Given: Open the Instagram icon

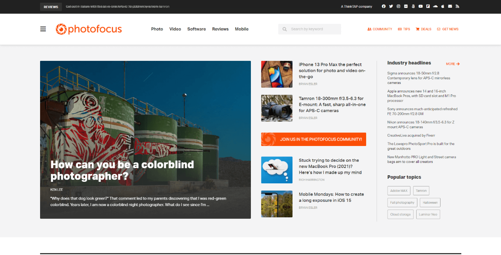Looking at the screenshot, I should [398, 7].
